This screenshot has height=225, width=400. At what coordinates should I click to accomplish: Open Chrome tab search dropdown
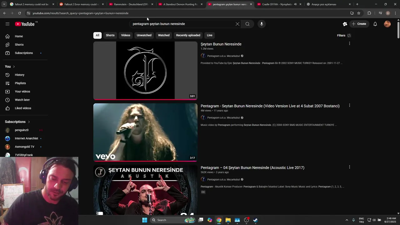point(4,4)
